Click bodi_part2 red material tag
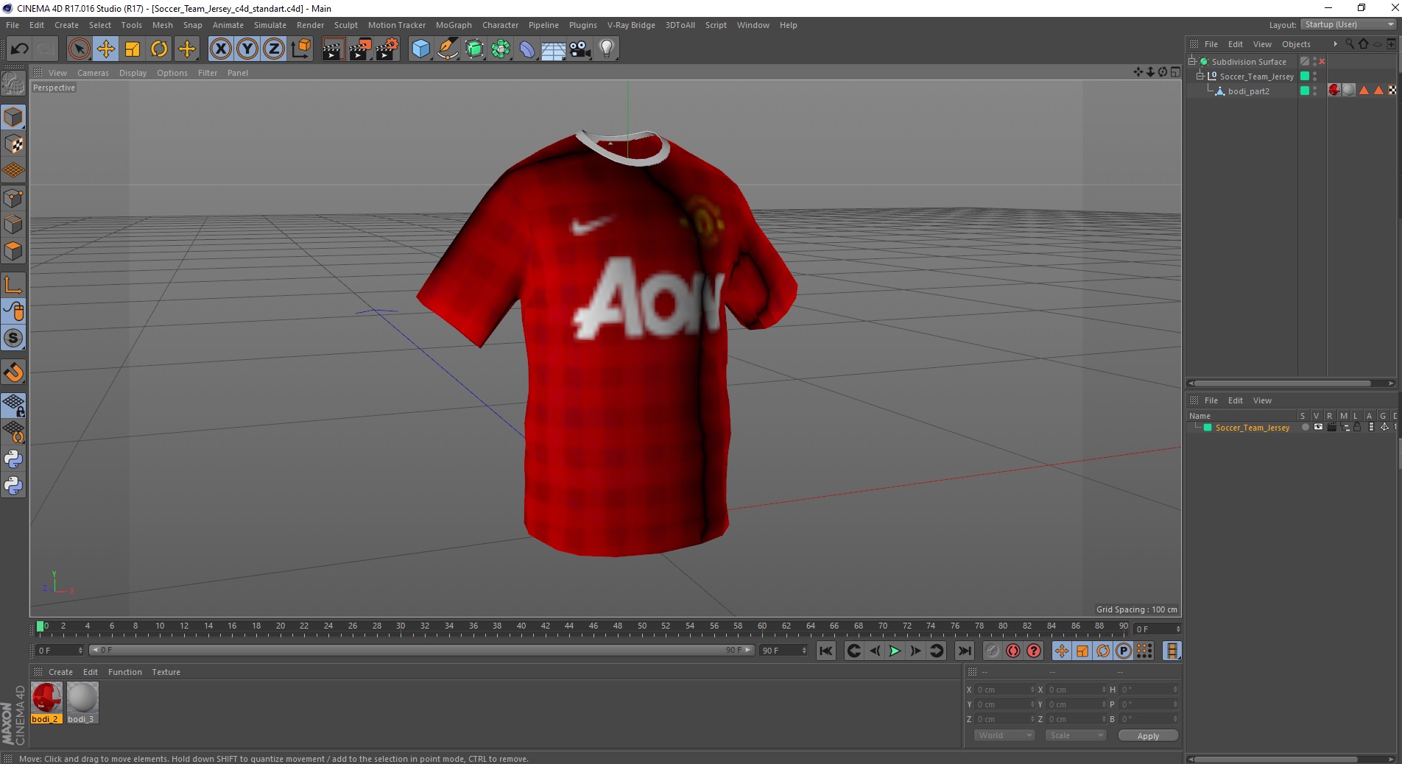This screenshot has width=1402, height=764. 1334,90
